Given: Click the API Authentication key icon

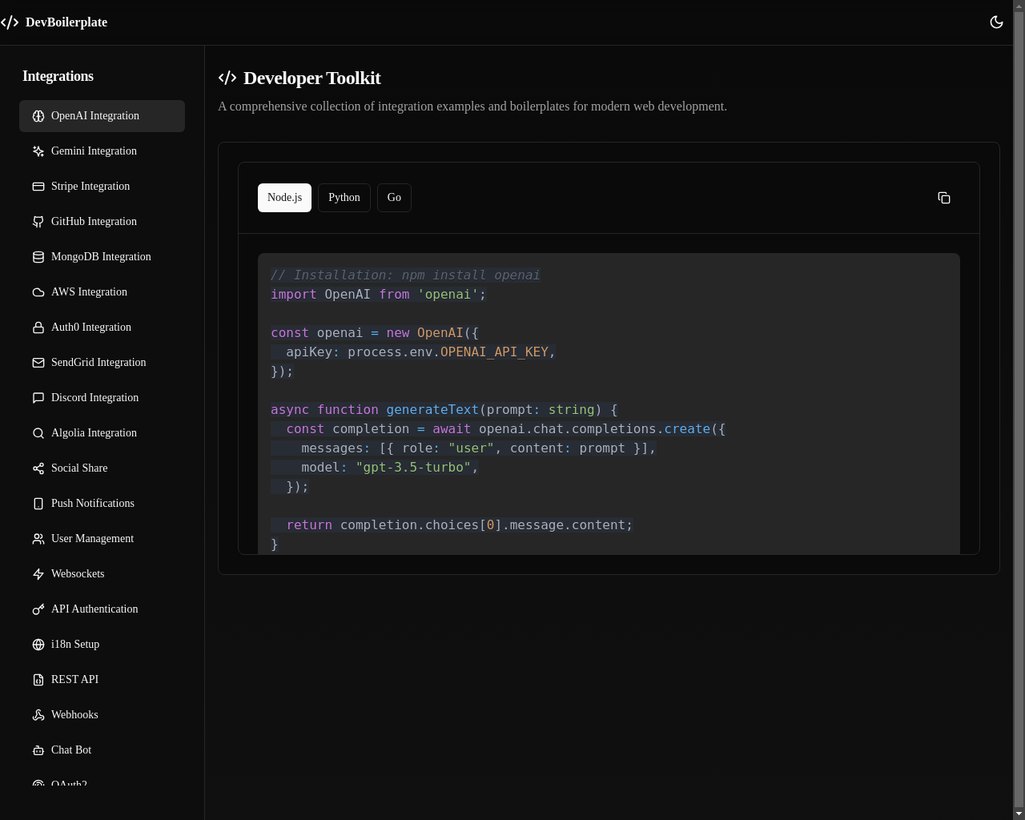Looking at the screenshot, I should 38,609.
